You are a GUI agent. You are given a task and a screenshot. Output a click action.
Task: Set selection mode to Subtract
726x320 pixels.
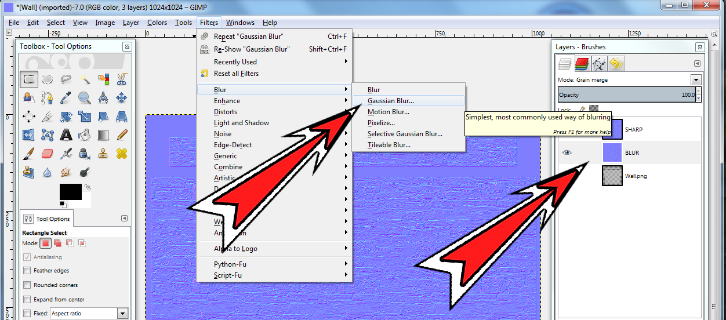(70, 243)
